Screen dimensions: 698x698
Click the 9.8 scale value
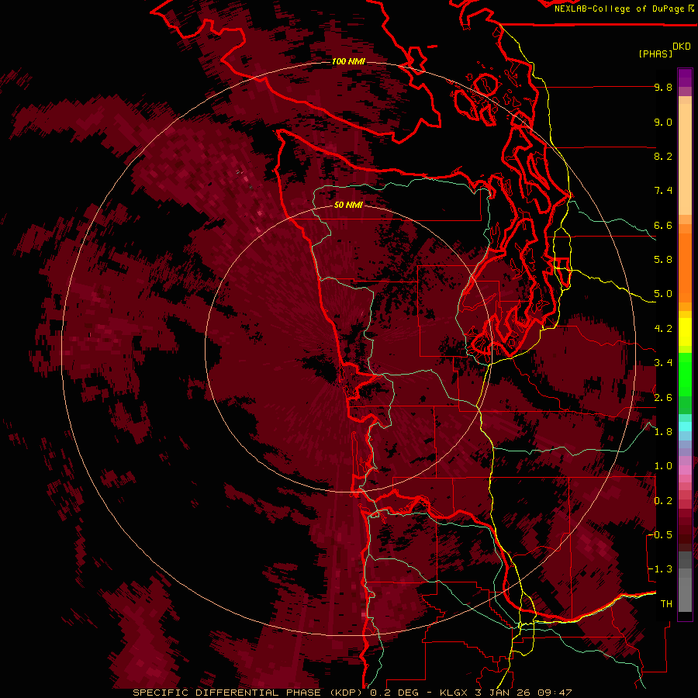tap(663, 87)
